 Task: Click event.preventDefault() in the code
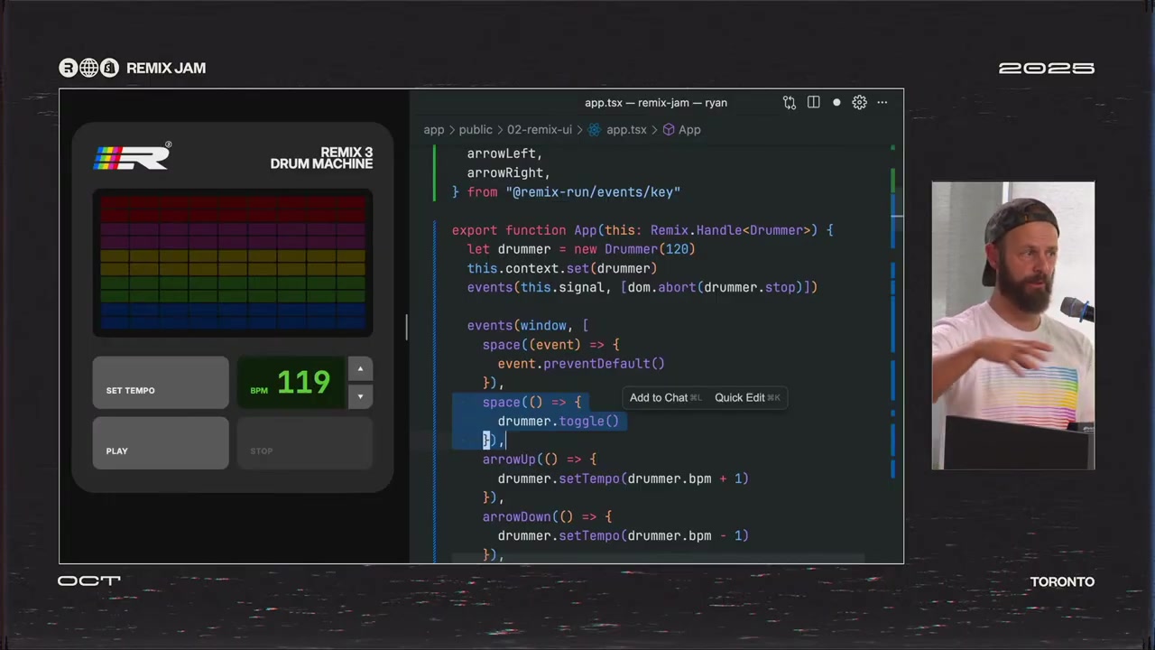pyautogui.click(x=581, y=364)
